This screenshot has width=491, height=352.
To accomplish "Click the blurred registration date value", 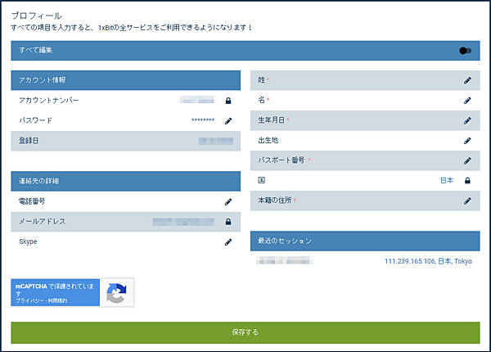I will pyautogui.click(x=216, y=141).
